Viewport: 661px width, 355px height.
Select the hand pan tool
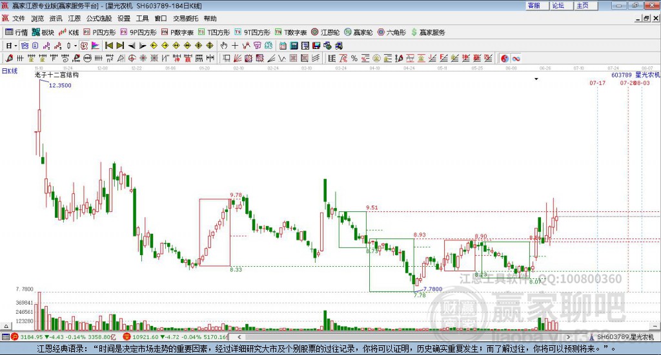pos(224,46)
